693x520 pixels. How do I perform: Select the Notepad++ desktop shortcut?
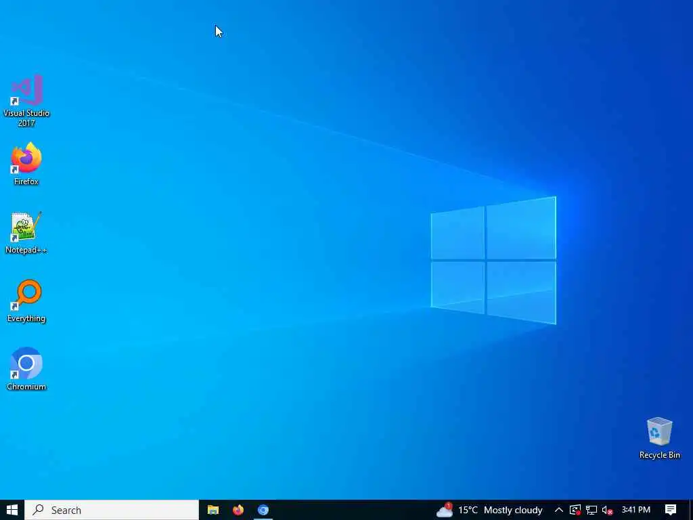(26, 233)
